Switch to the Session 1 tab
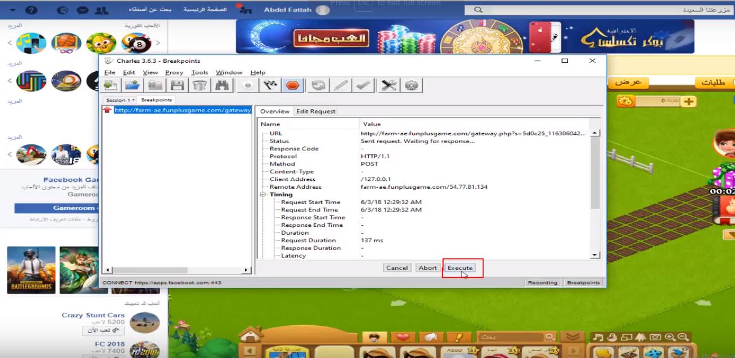Screen dimensions: 735x358 click(x=120, y=100)
